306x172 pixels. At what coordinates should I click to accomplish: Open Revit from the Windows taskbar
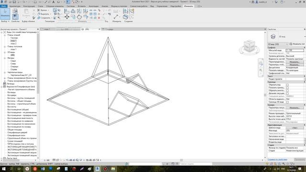98,169
